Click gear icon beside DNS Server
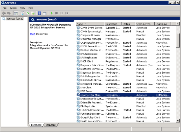Image resolution: width=181 pixels, height=132 pixels. (x=78, y=91)
